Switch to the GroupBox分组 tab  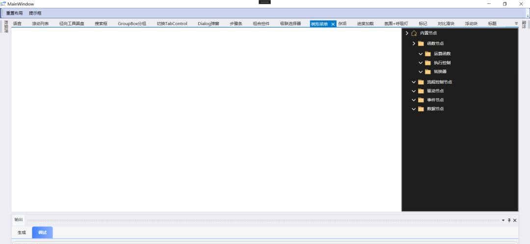(132, 24)
